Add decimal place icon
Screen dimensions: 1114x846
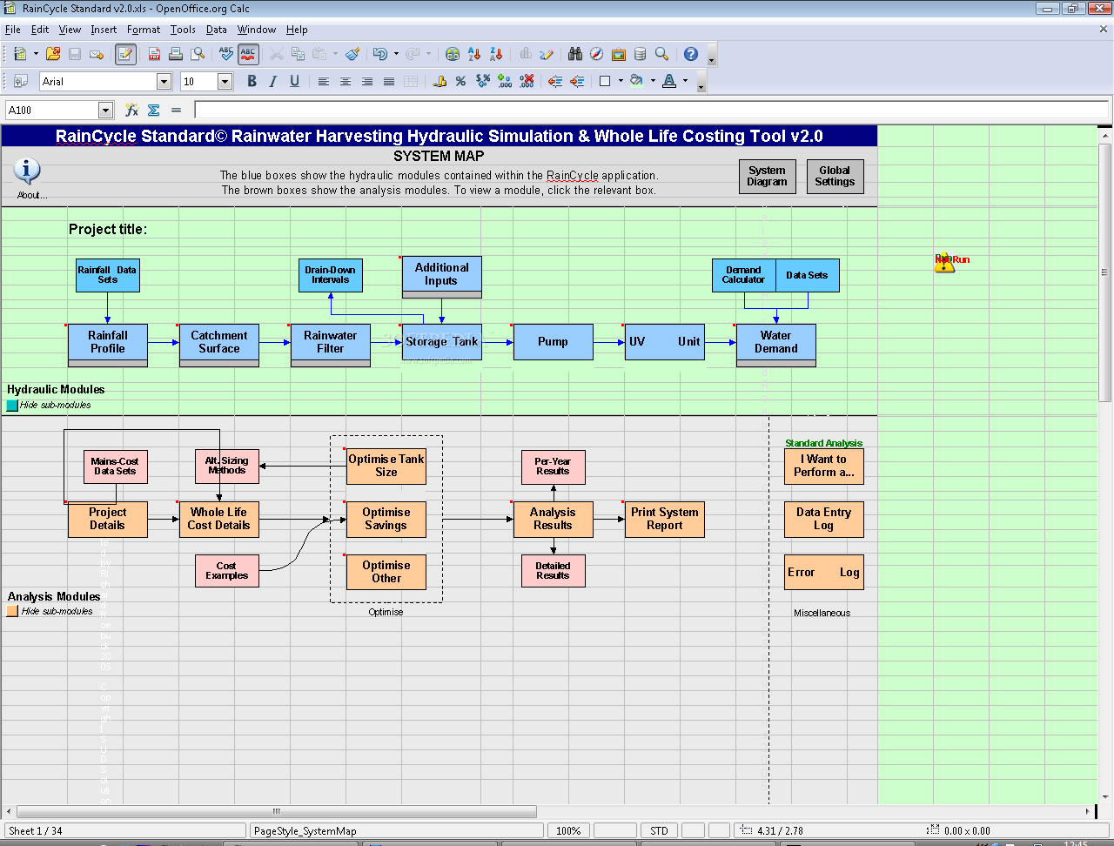click(505, 81)
